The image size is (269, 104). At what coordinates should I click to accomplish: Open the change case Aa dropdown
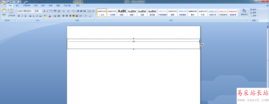click(x=41, y=16)
